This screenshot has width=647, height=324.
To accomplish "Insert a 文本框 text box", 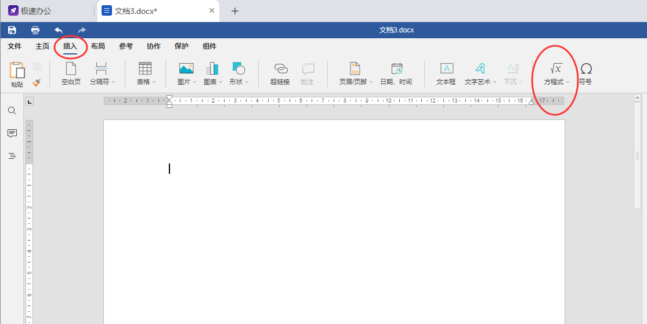I will pos(446,74).
